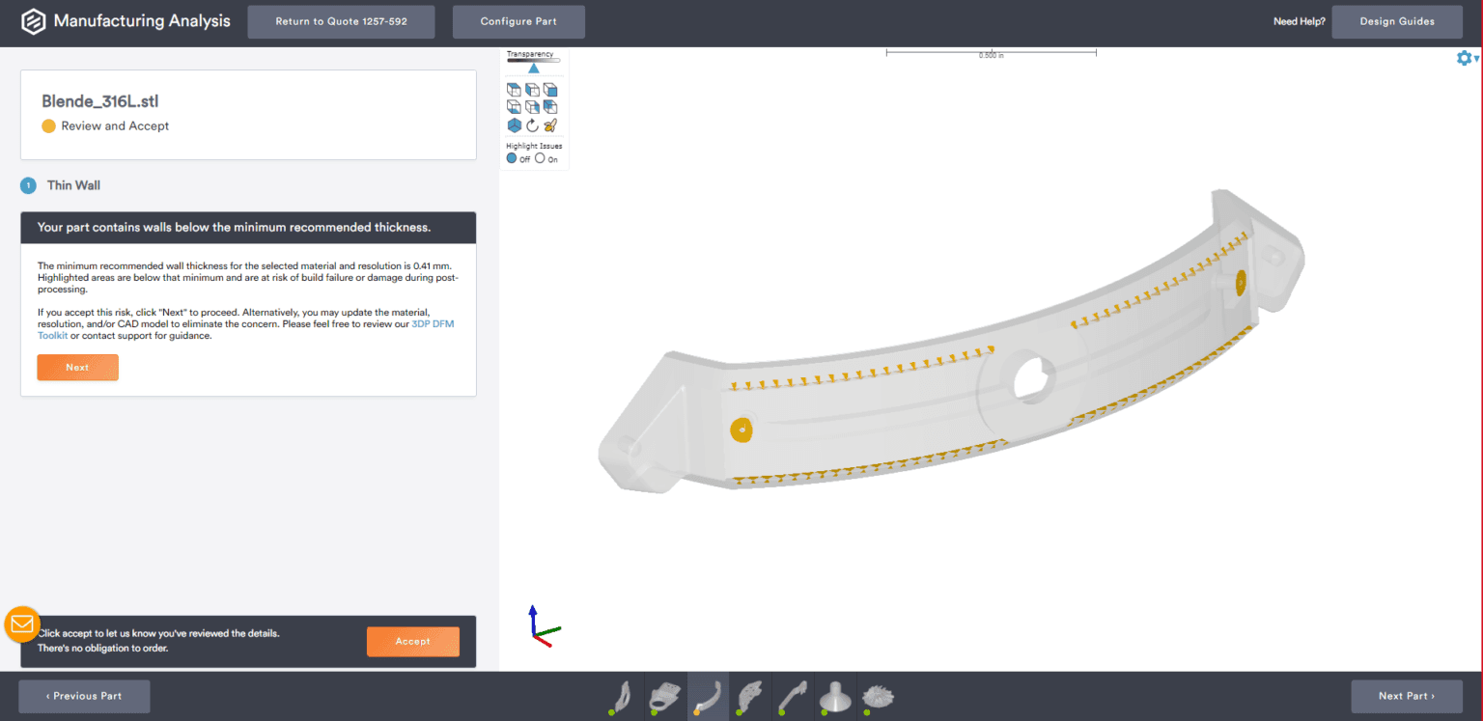Screen dimensions: 1483x721
Task: Click the Accept button
Action: (413, 641)
